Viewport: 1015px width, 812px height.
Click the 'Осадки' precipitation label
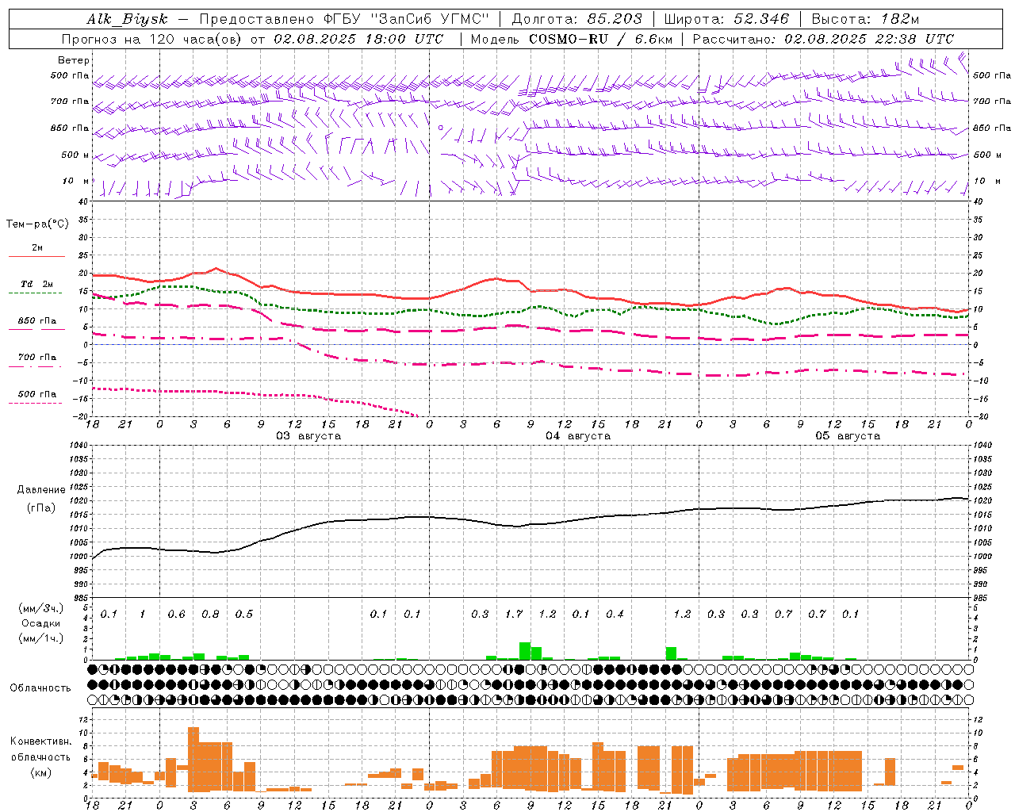[41, 623]
